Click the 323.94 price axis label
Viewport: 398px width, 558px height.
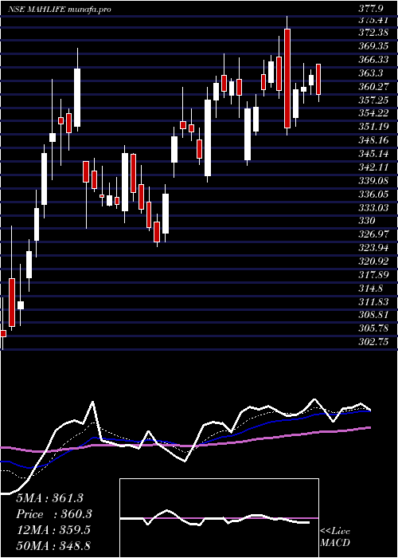coord(374,248)
